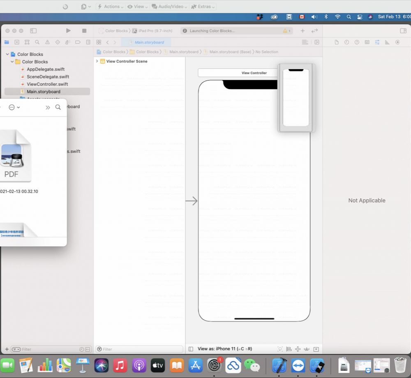This screenshot has width=411, height=378.
Task: Click the storyboard minimap thumbnail
Action: 296,98
